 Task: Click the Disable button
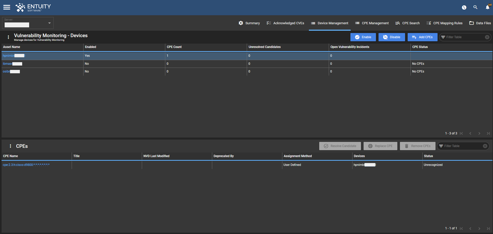tap(392, 37)
